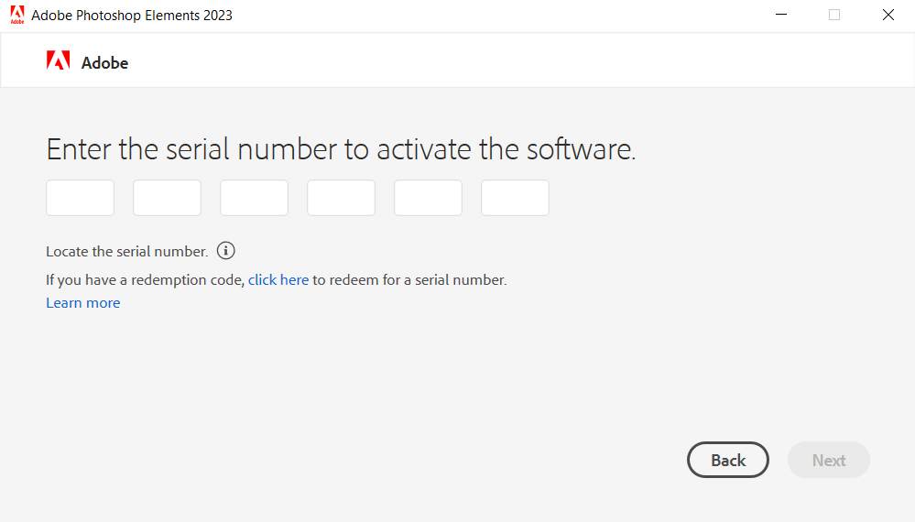Click the Adobe wordmark text in the header
915x522 pixels.
tap(104, 62)
